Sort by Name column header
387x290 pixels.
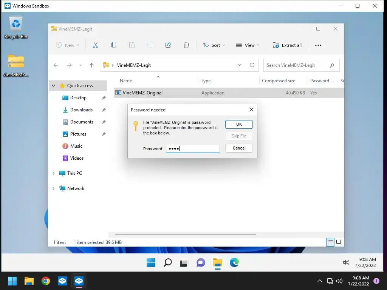click(x=126, y=81)
